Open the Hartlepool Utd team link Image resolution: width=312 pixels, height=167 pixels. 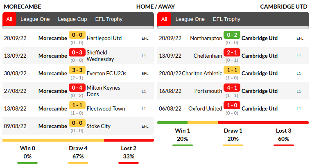[x=104, y=38]
